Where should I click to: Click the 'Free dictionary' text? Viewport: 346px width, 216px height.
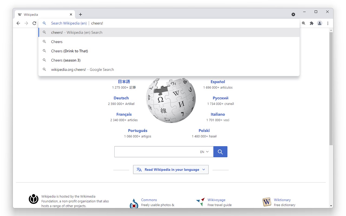click(x=285, y=205)
